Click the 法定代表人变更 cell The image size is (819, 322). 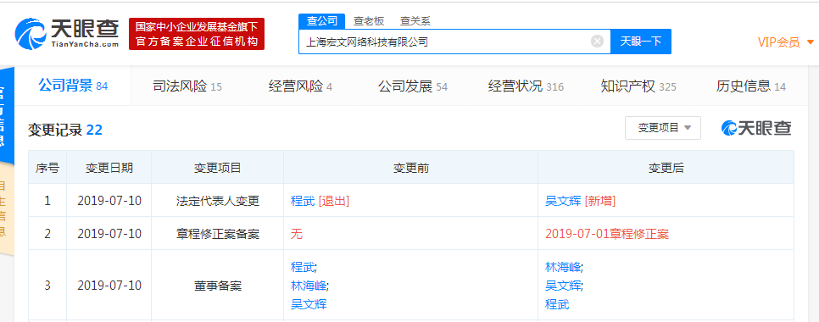pos(218,200)
